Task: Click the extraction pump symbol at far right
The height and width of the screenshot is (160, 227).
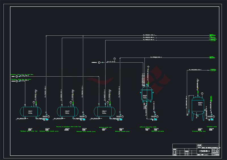Action: (x=214, y=117)
